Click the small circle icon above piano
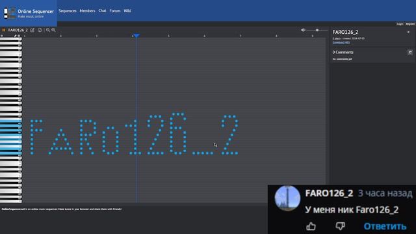416x234 pixels. point(2,36)
